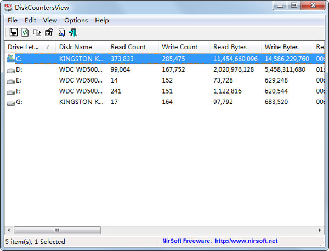Sort by Drive Letter column header
The width and height of the screenshot is (329, 251).
(30, 47)
